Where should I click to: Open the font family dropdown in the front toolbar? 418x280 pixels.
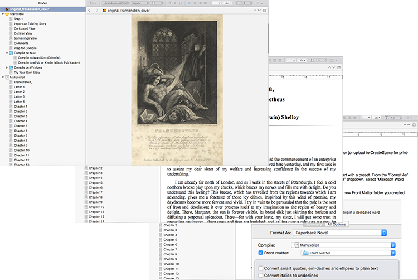tap(115, 3)
